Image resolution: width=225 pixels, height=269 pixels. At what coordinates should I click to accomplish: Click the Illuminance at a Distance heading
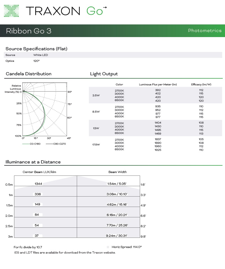click(x=33, y=162)
